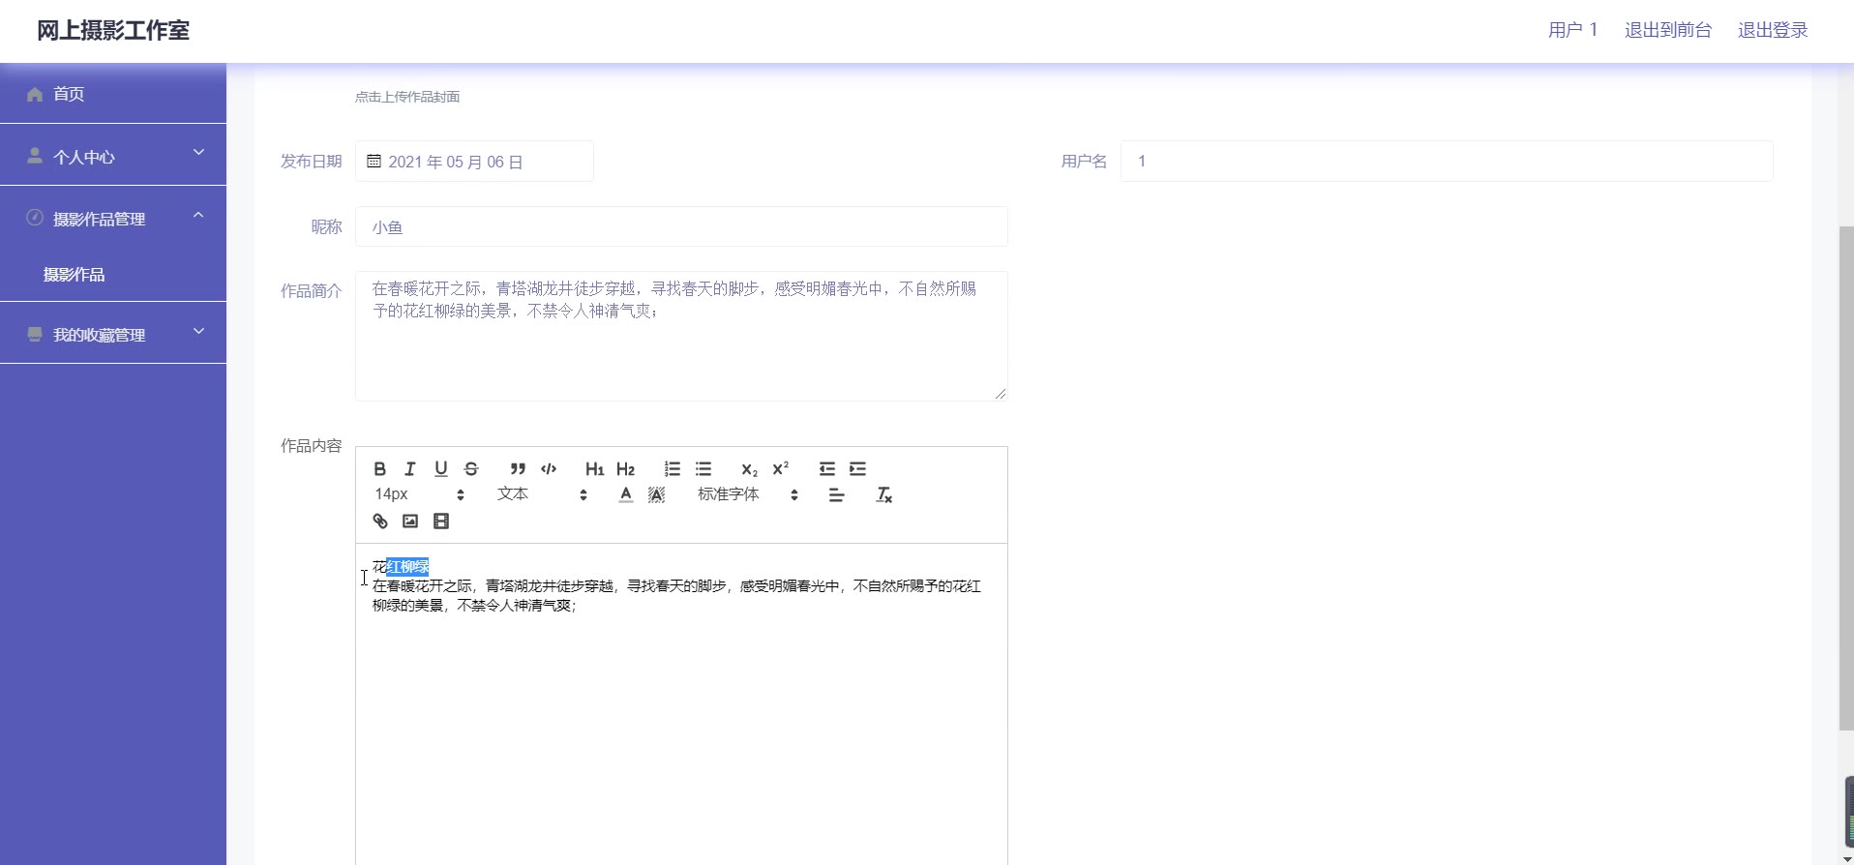Toggle italic formatting
Screen dimensions: 1854x865
click(410, 469)
